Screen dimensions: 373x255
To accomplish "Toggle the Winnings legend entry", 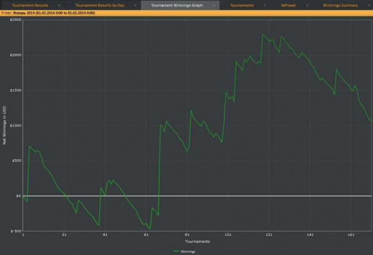I will click(184, 251).
